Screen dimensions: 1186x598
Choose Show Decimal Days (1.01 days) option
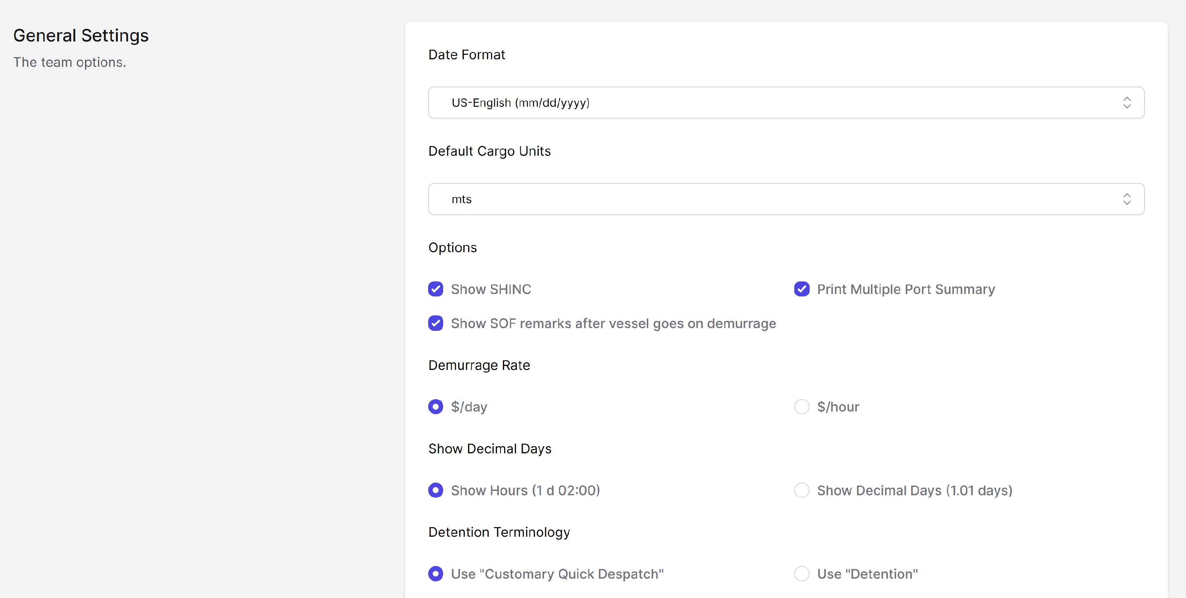pos(801,490)
